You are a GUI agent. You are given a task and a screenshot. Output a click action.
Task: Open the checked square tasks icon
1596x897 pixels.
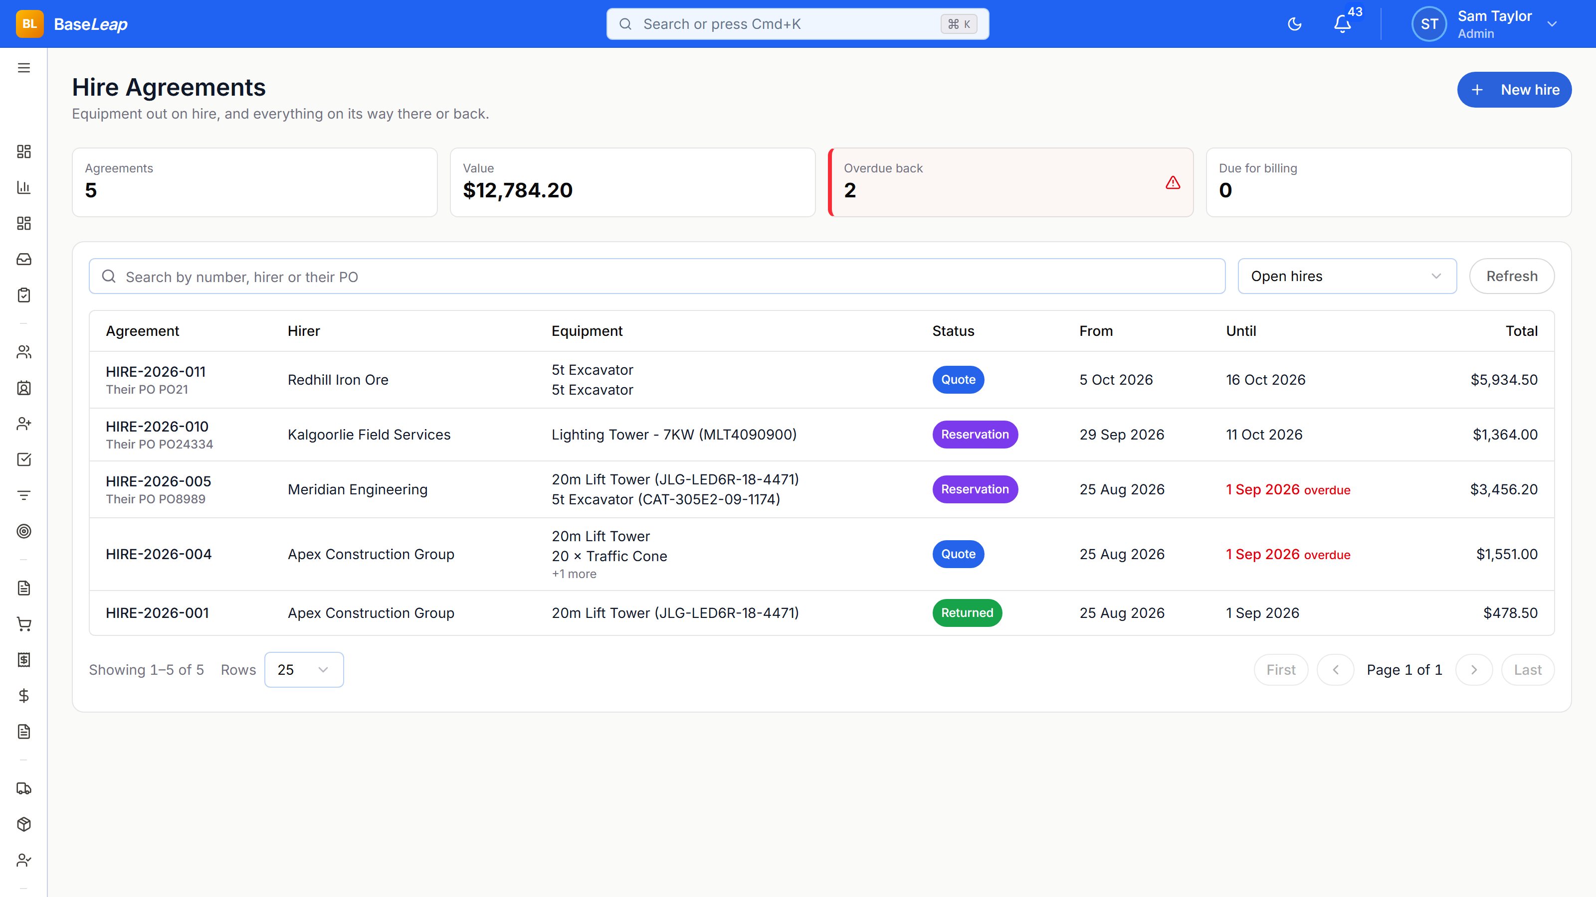coord(23,459)
